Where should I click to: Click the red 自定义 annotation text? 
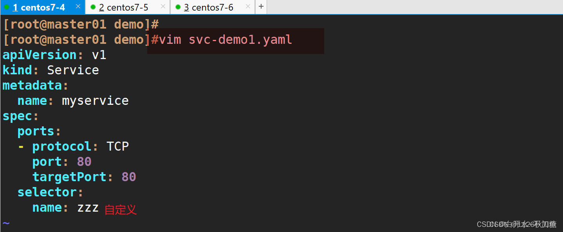(121, 210)
